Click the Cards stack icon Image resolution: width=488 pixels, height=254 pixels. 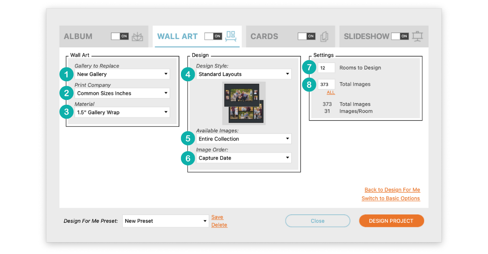tap(324, 37)
